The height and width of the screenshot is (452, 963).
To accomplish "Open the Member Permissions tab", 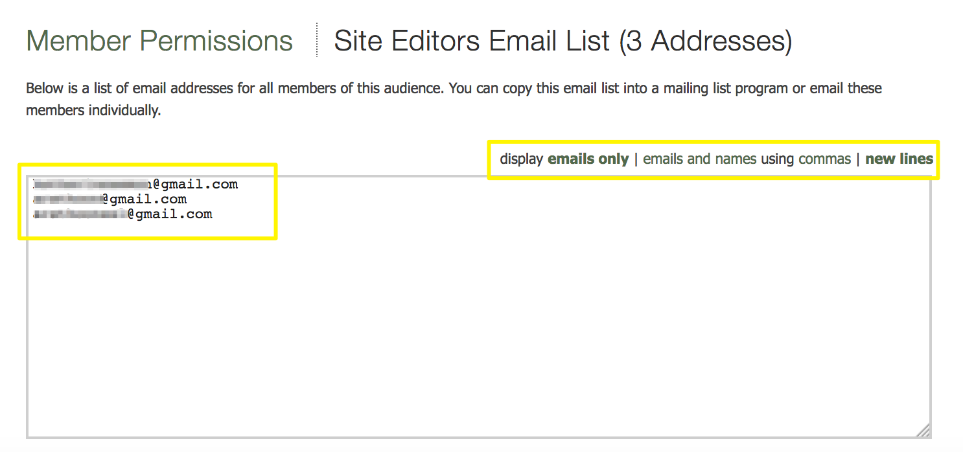I will (159, 41).
